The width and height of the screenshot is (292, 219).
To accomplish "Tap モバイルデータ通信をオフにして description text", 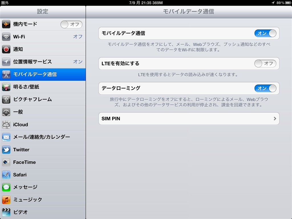I will 189,47.
